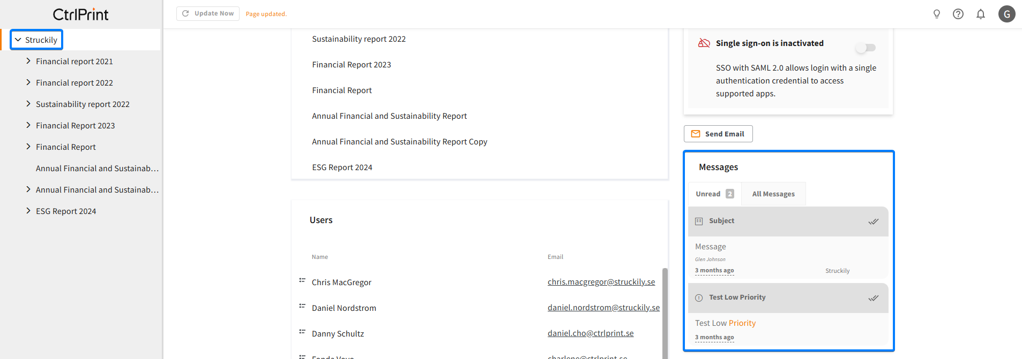Click the CtrlPrint logo
1022x359 pixels.
pyautogui.click(x=80, y=14)
